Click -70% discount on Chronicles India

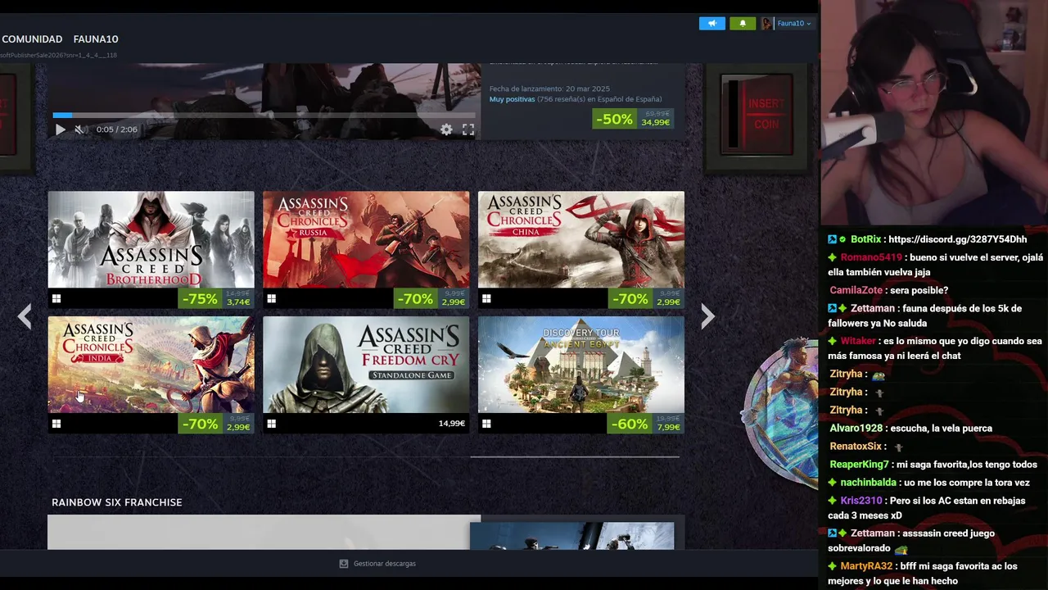coord(200,424)
